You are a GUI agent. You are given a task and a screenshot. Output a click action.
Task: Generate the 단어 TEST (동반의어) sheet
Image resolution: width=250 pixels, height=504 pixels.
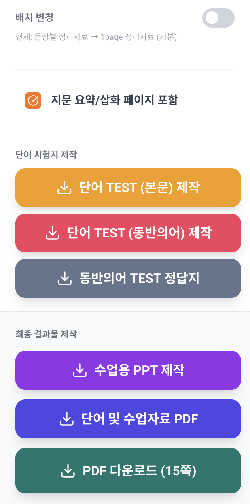click(128, 233)
